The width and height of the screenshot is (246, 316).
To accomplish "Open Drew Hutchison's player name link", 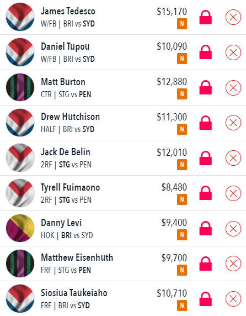I will [70, 117].
